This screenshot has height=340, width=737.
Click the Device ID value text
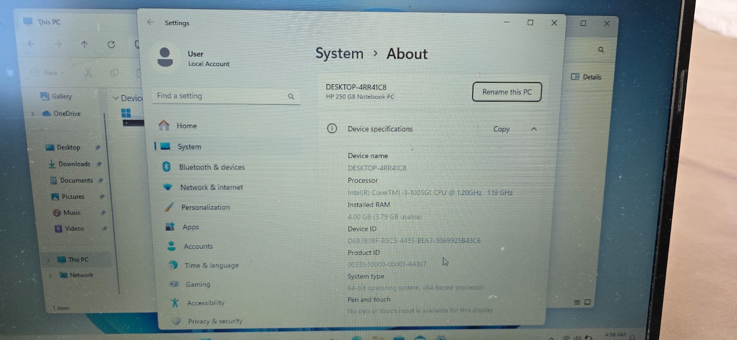coord(414,241)
